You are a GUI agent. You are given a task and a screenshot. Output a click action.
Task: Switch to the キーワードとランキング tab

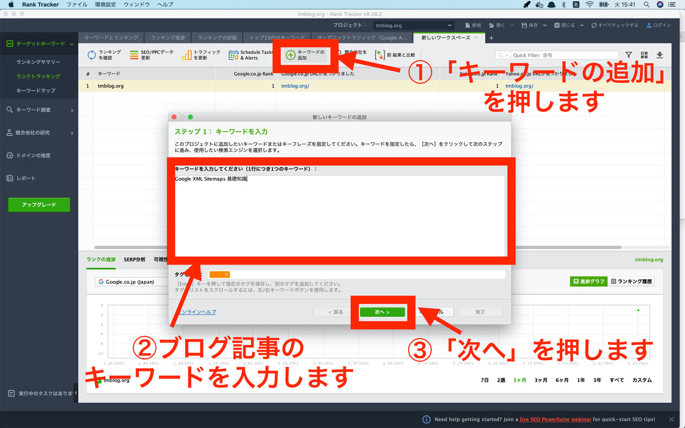(x=111, y=38)
